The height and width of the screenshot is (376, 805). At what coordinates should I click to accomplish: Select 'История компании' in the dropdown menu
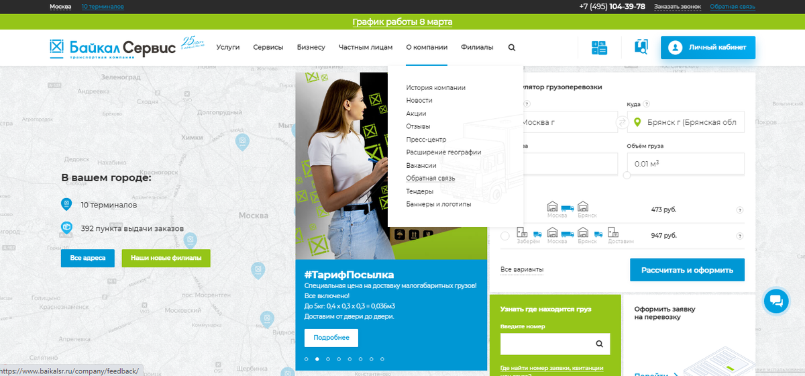point(435,87)
